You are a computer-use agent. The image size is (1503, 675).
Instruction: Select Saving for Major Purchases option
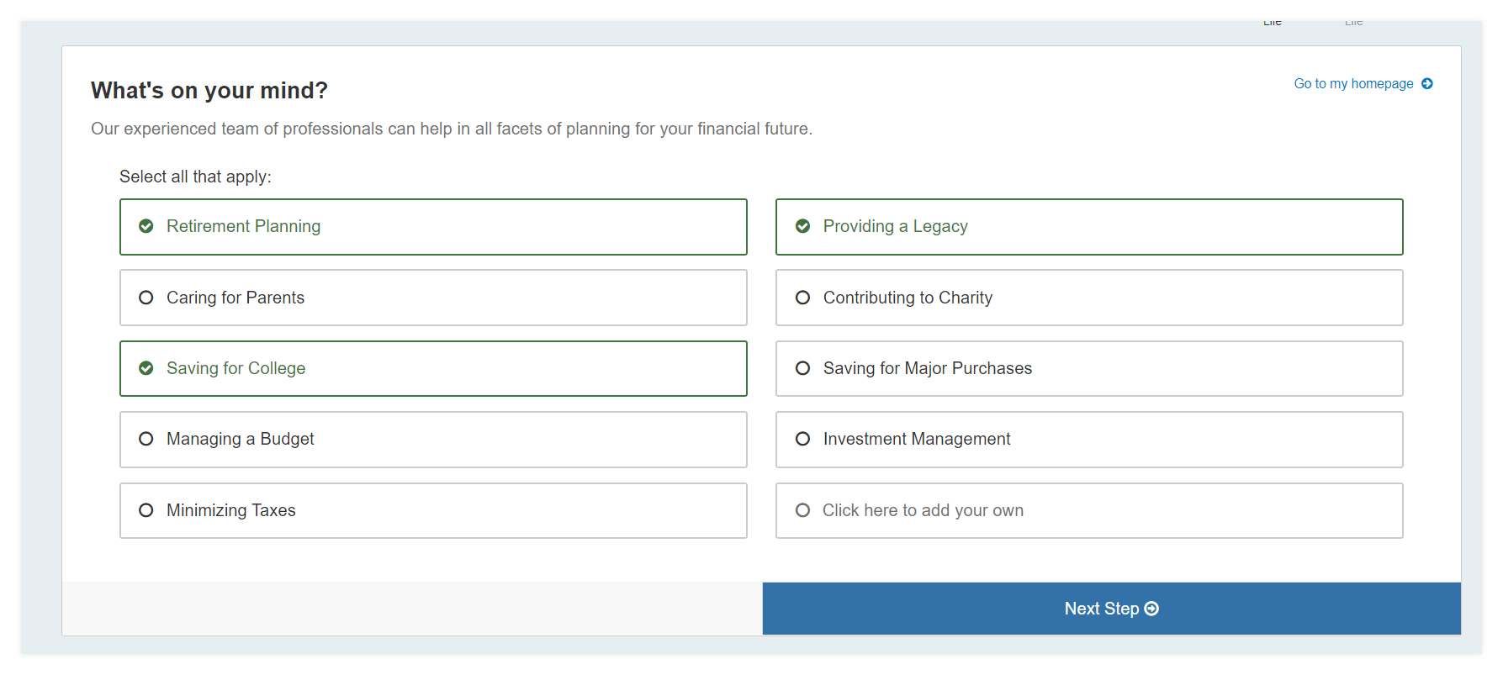[x=1089, y=368]
